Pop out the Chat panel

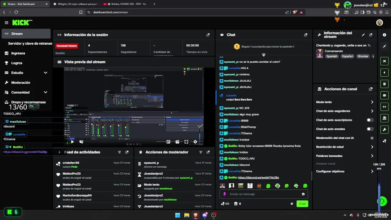pyautogui.click(x=306, y=35)
